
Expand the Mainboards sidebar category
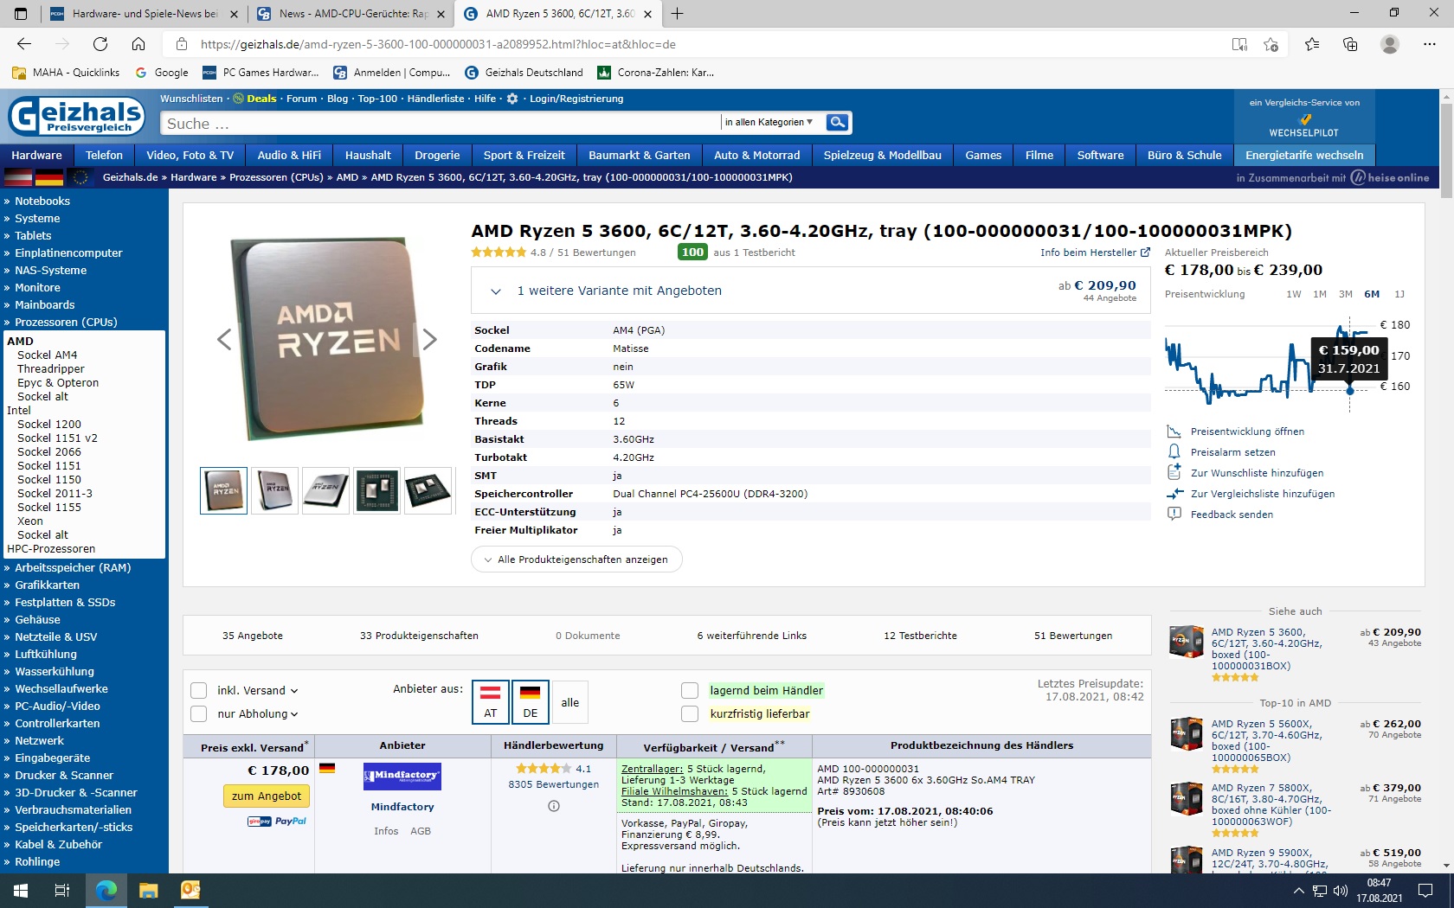tap(44, 304)
